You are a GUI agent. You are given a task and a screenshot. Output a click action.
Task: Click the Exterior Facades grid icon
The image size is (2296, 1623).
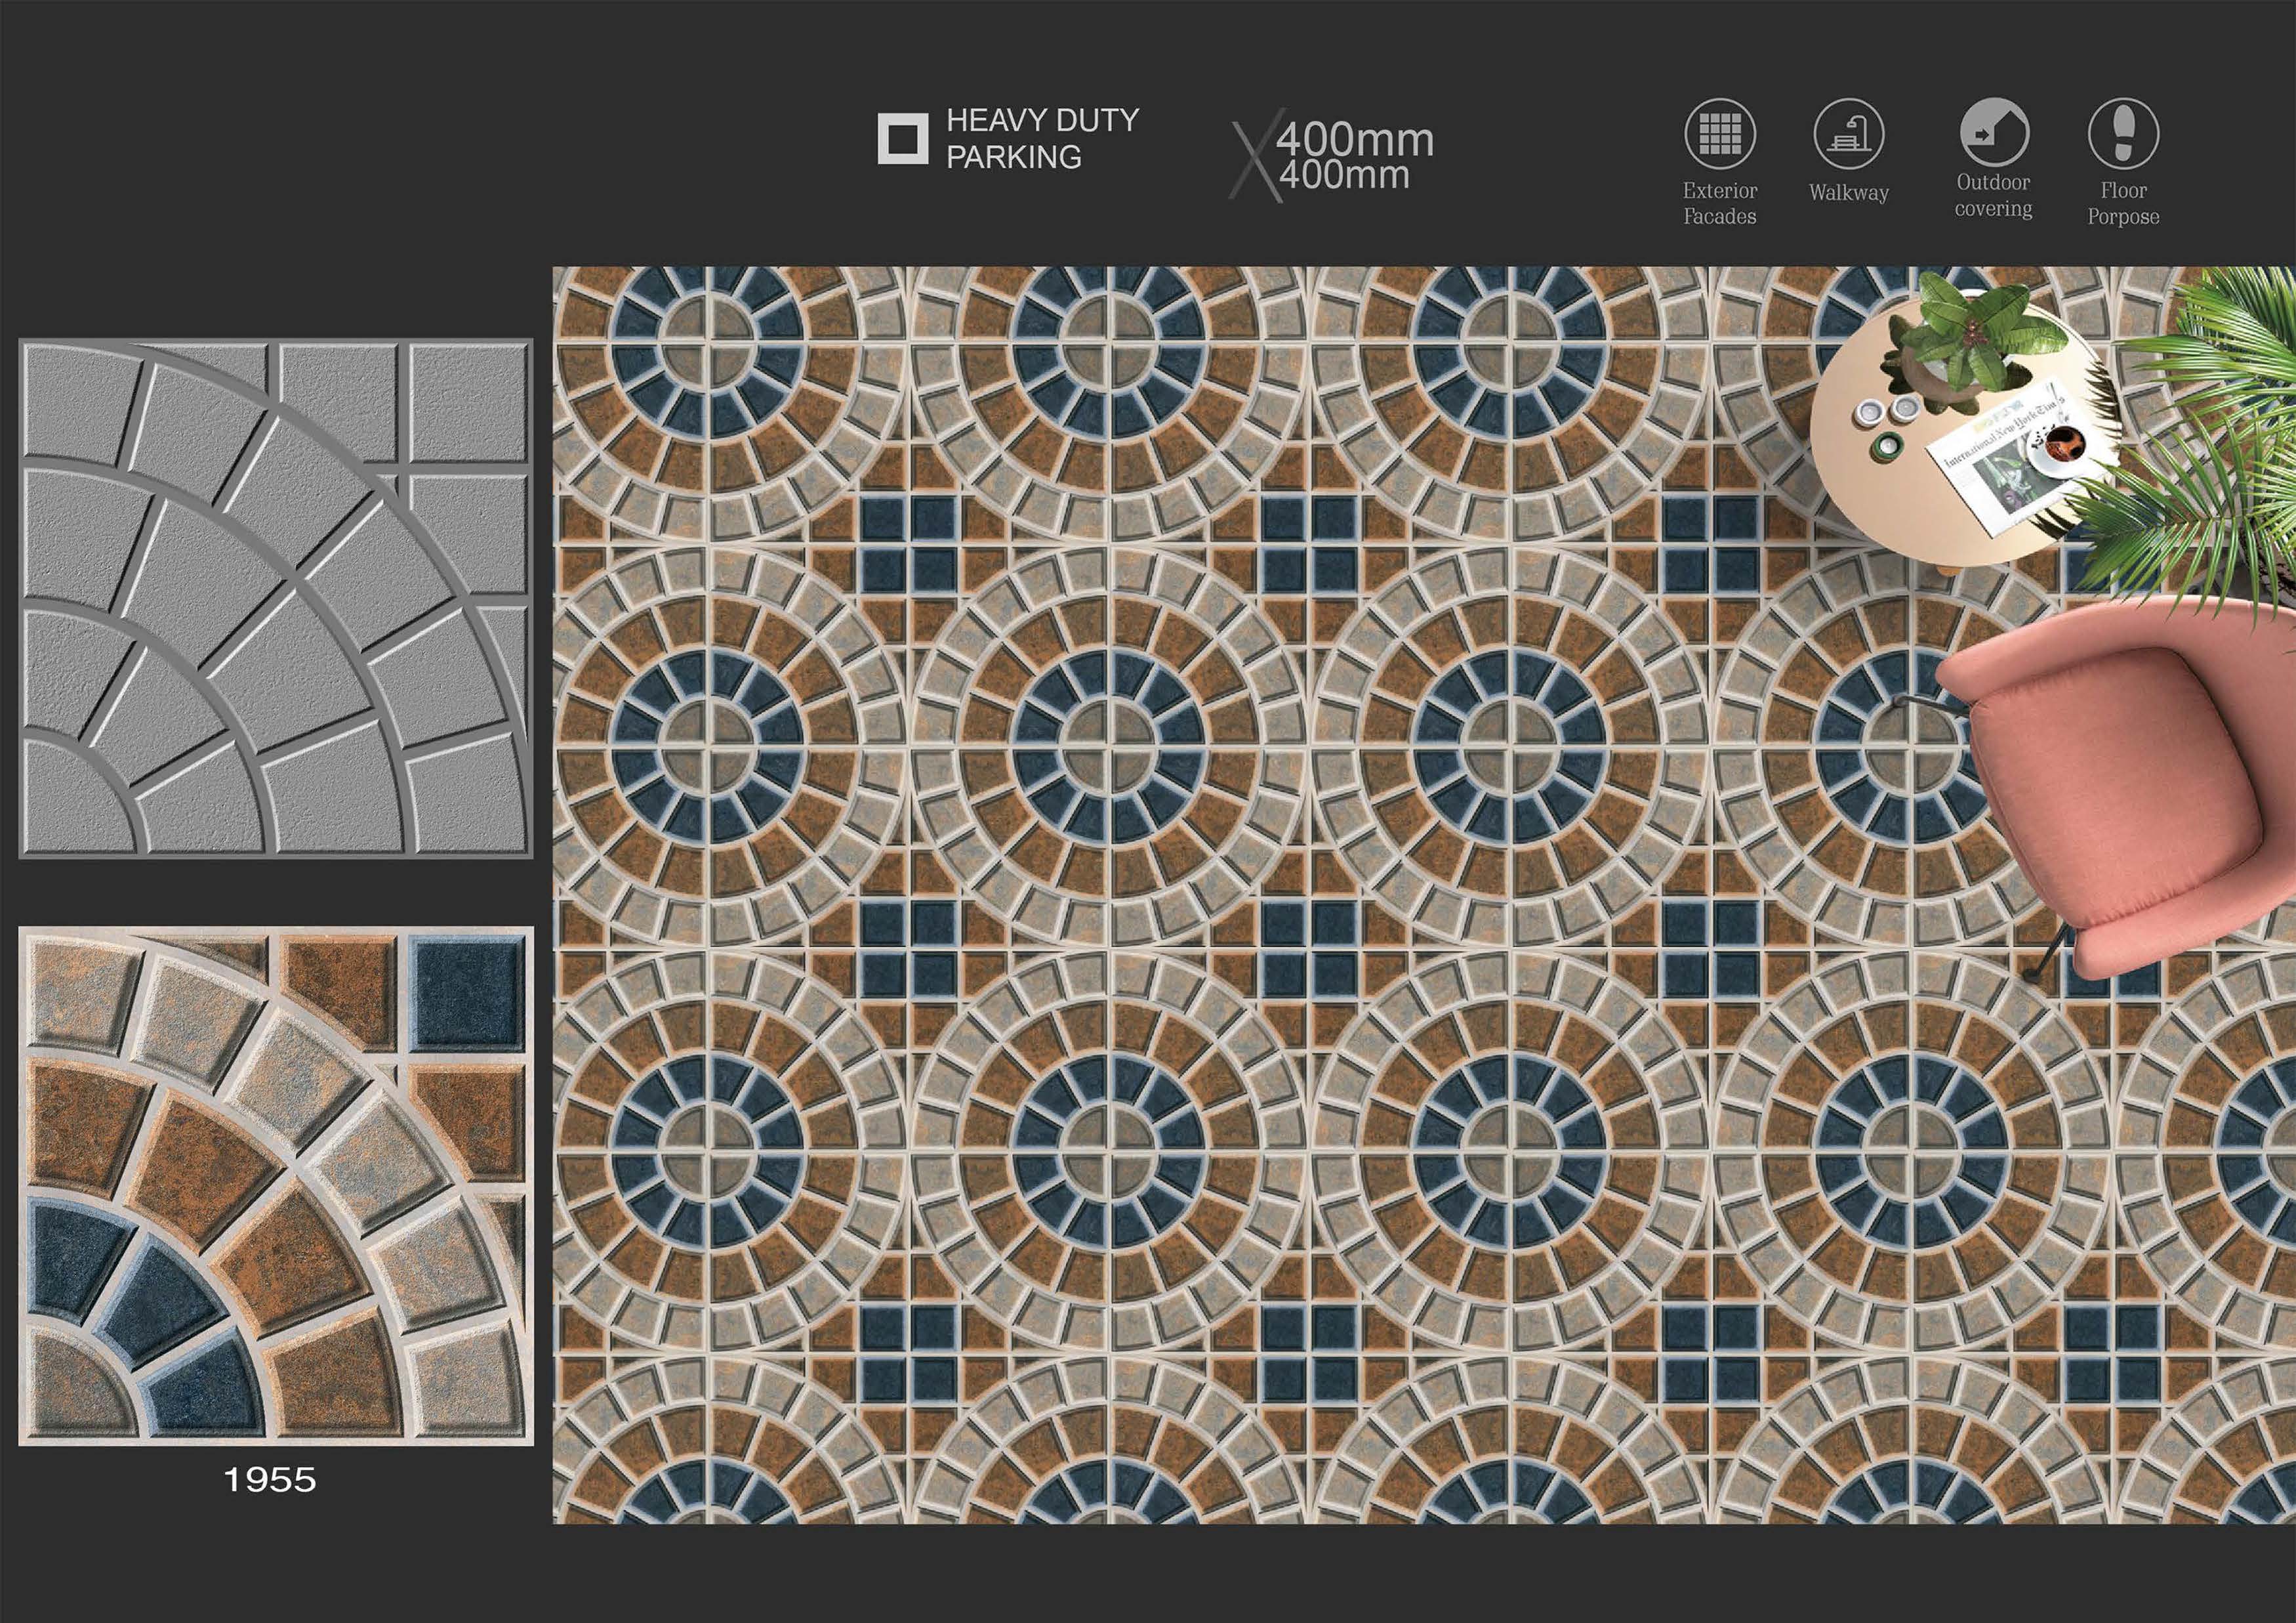click(x=1719, y=133)
